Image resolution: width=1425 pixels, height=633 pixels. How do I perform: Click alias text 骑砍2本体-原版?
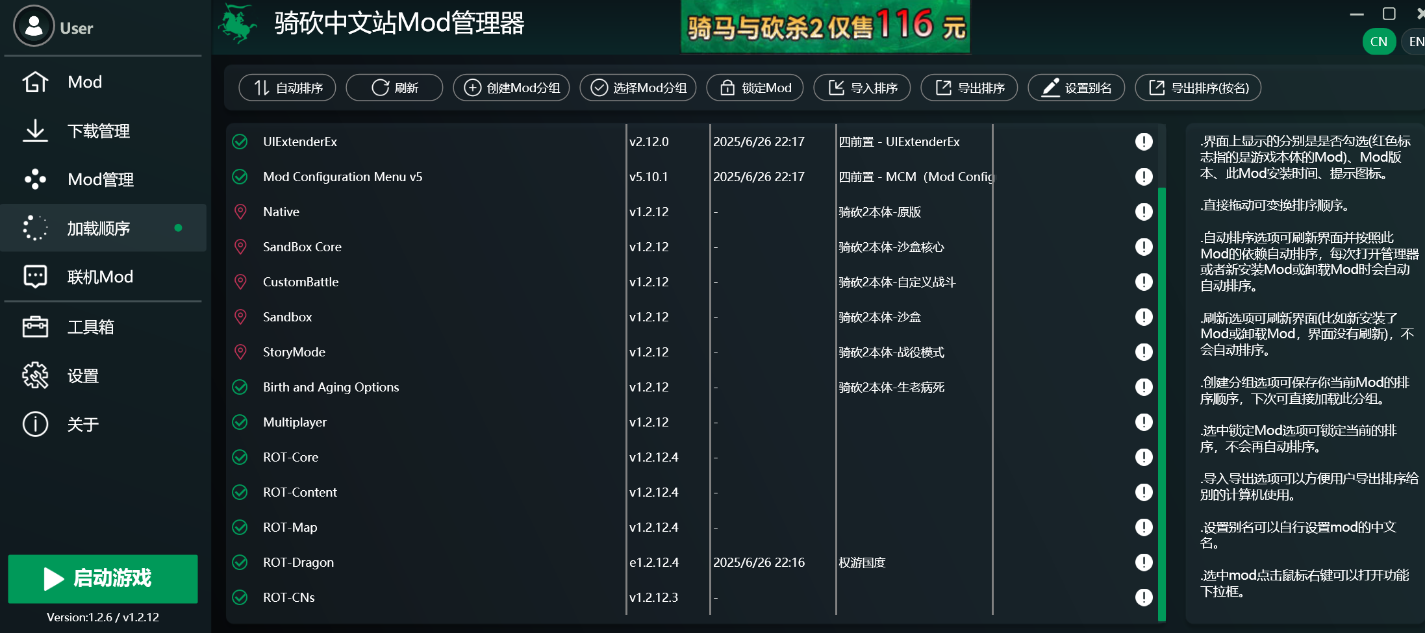879,212
